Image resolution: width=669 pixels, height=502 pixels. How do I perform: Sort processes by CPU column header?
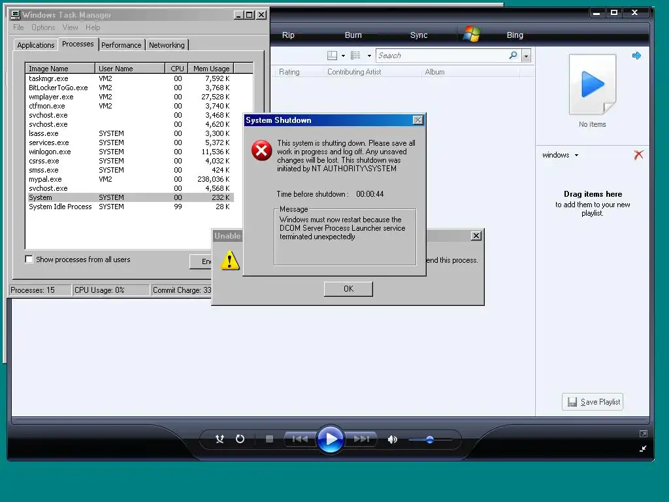[x=176, y=68]
